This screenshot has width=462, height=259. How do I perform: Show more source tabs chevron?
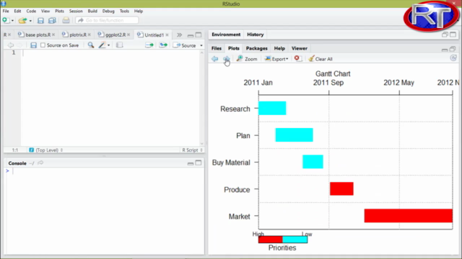pos(179,35)
